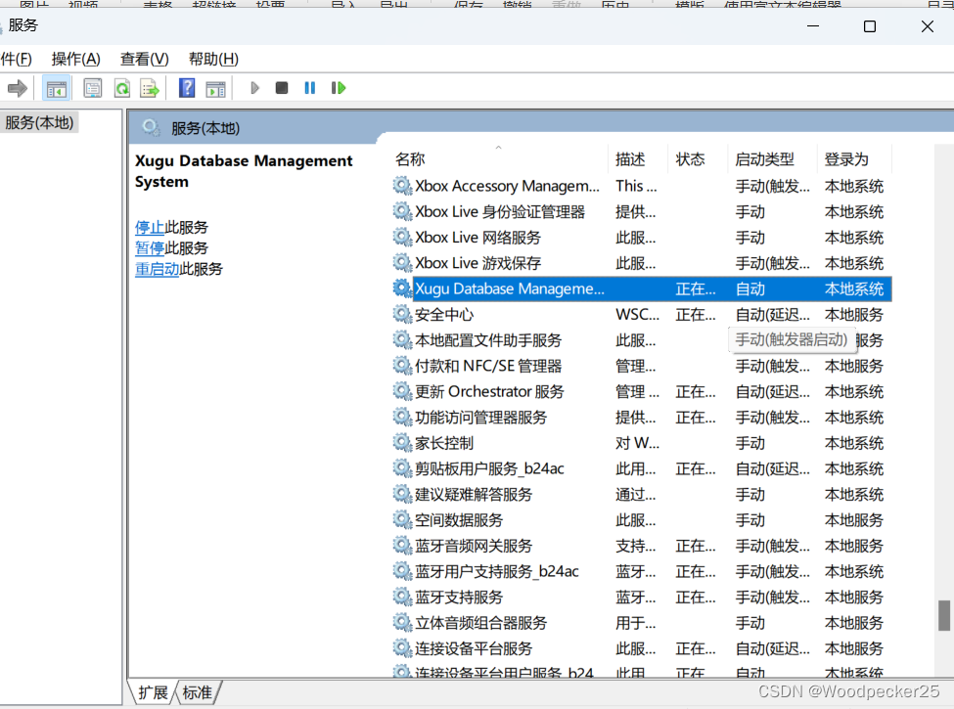Toggle the show/hide console tree icon
The width and height of the screenshot is (954, 709).
coord(56,89)
